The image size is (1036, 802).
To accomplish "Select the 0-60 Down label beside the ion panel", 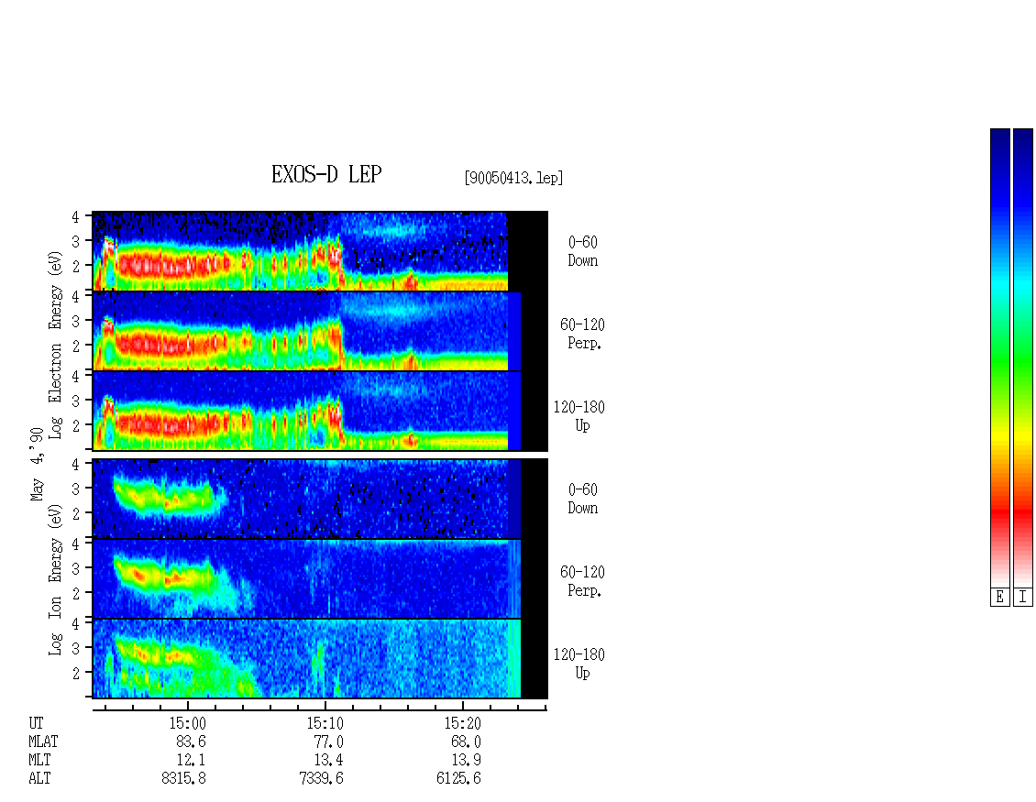I will [x=583, y=499].
